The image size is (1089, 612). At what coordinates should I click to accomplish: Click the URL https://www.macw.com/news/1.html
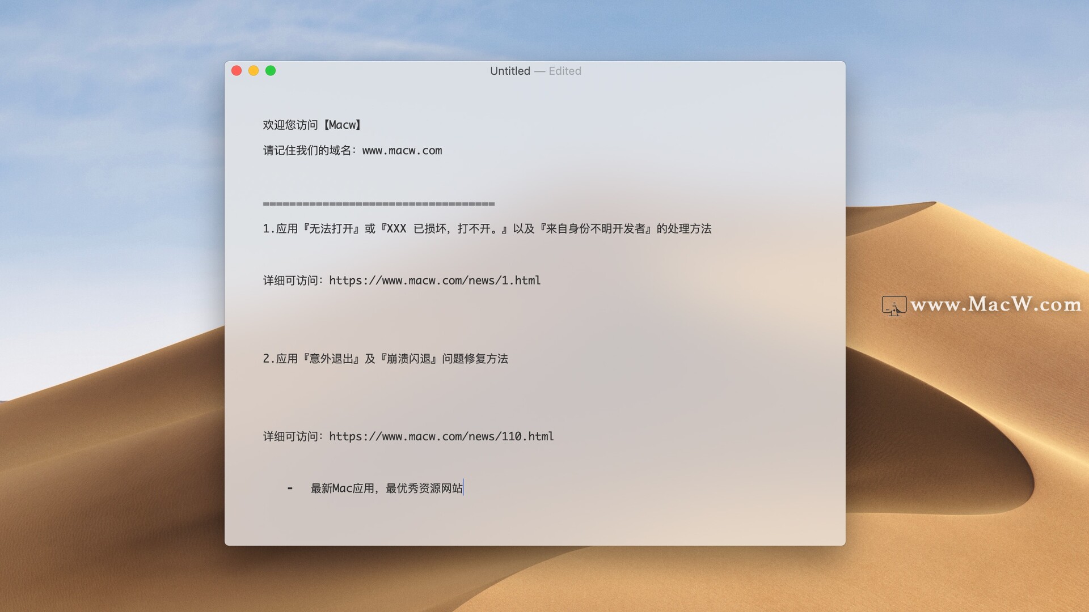(435, 280)
